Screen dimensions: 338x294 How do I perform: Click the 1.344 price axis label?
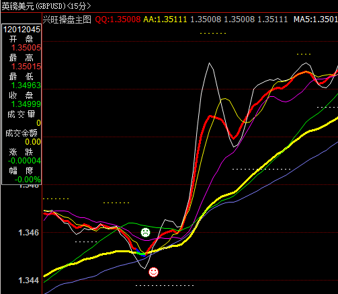point(29,281)
